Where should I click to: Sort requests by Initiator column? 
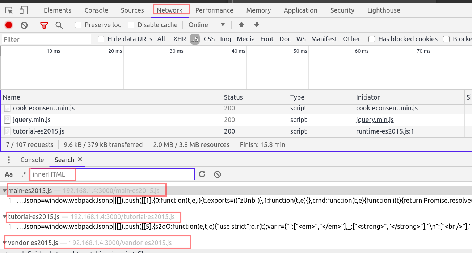point(409,97)
